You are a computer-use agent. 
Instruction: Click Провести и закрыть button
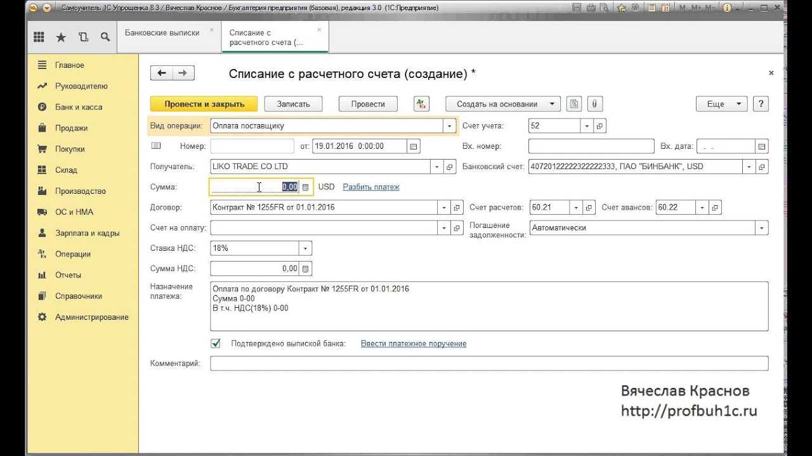click(x=204, y=104)
